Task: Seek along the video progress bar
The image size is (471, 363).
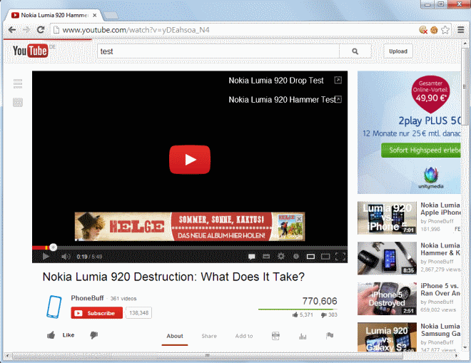Action: 190,247
